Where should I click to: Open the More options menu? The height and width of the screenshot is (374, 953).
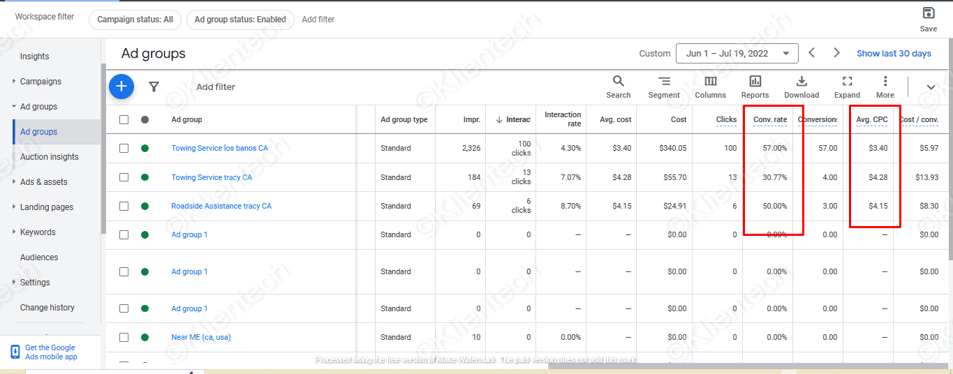click(885, 87)
